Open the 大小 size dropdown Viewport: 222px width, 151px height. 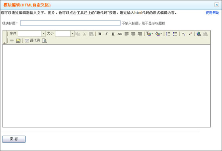[x=72, y=34]
